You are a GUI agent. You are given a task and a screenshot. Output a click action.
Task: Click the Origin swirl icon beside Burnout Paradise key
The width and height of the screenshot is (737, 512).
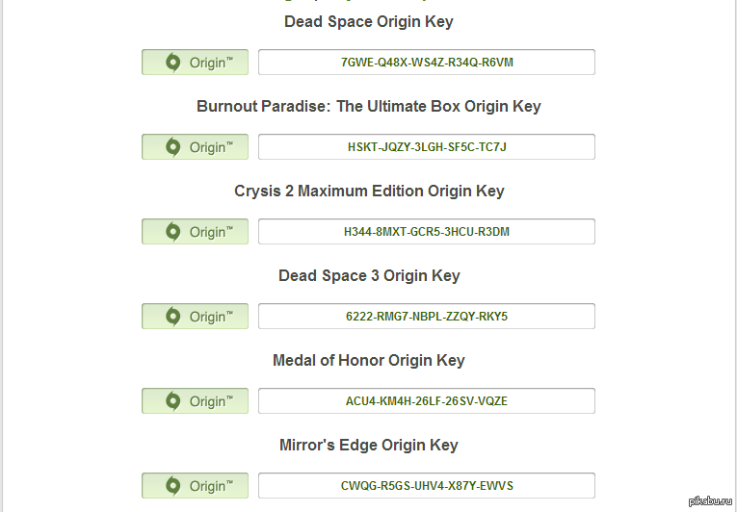173,146
